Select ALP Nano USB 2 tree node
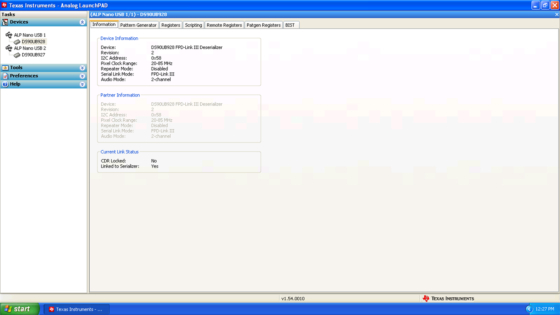 (x=30, y=48)
